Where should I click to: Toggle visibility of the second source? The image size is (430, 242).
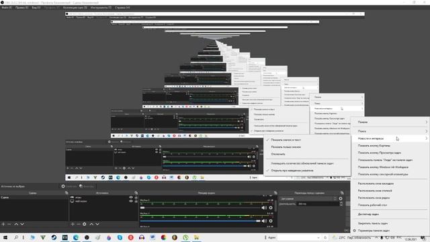click(x=131, y=201)
